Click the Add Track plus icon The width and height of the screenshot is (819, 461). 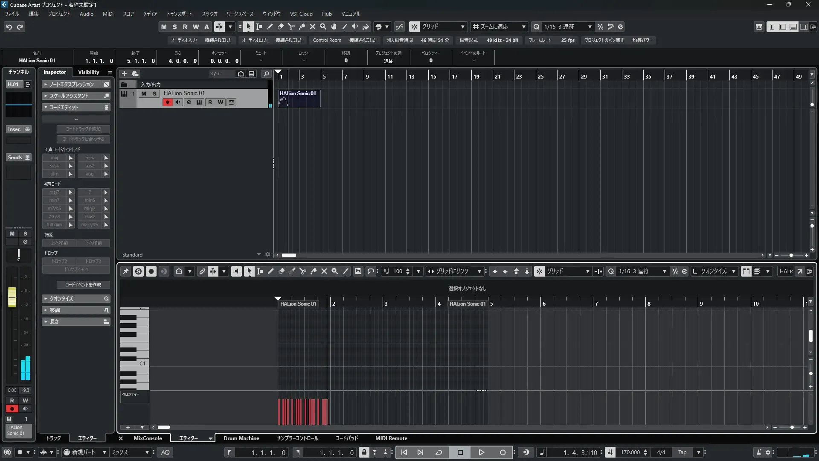125,74
